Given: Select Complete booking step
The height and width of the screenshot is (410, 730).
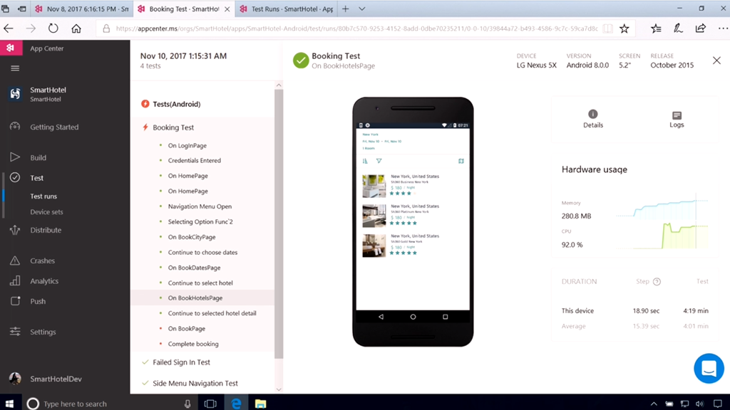Looking at the screenshot, I should 193,345.
